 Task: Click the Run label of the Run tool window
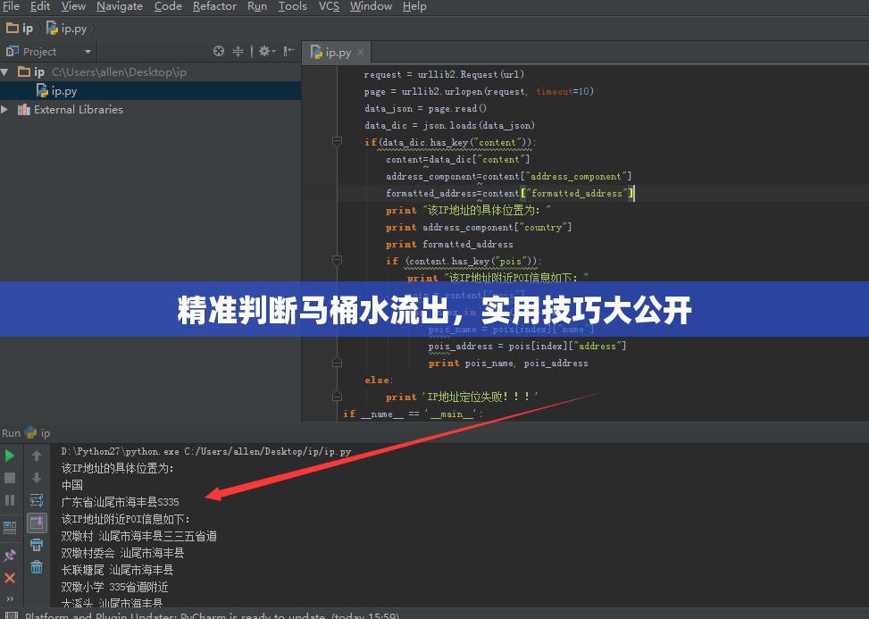coord(11,433)
